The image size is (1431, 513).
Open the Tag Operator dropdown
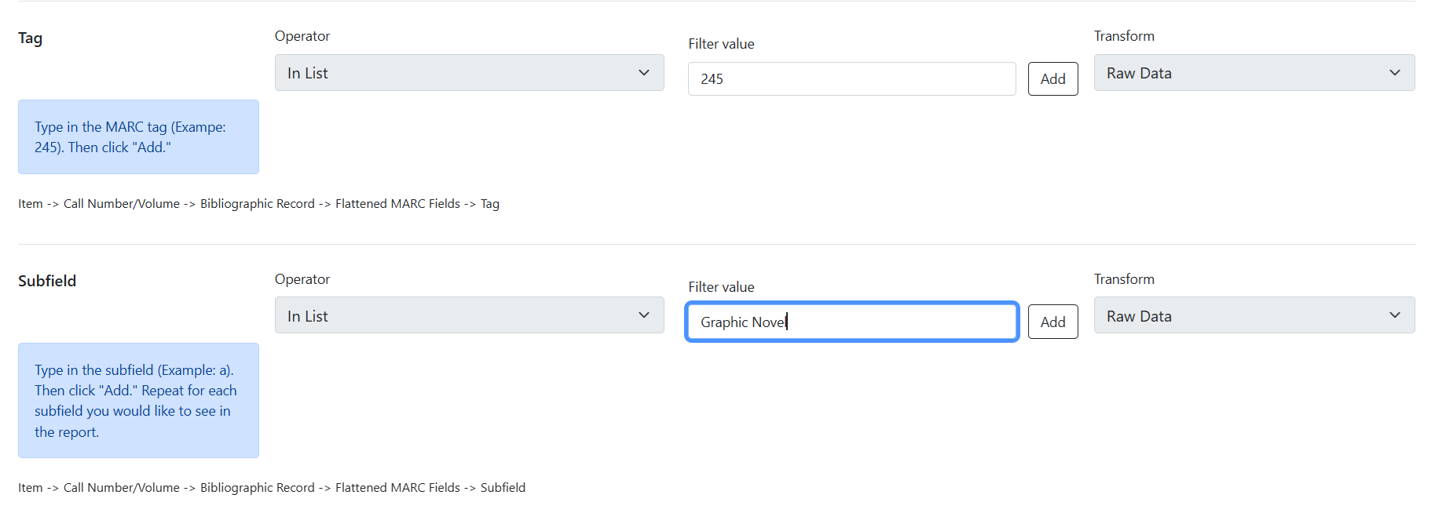coord(469,73)
